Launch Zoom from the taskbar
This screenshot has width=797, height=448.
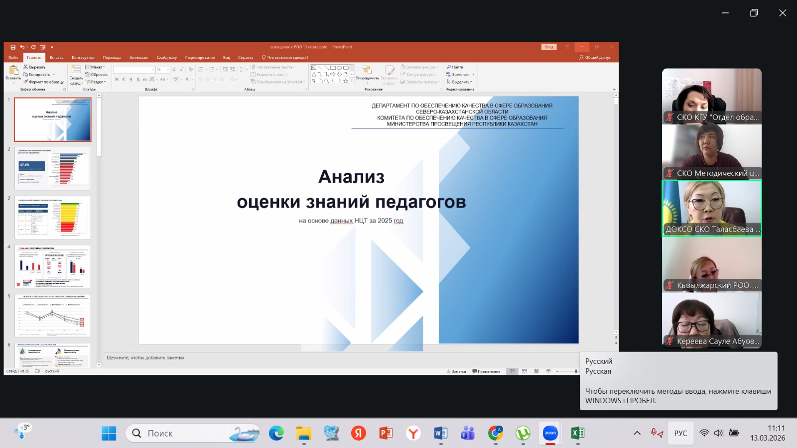click(549, 433)
